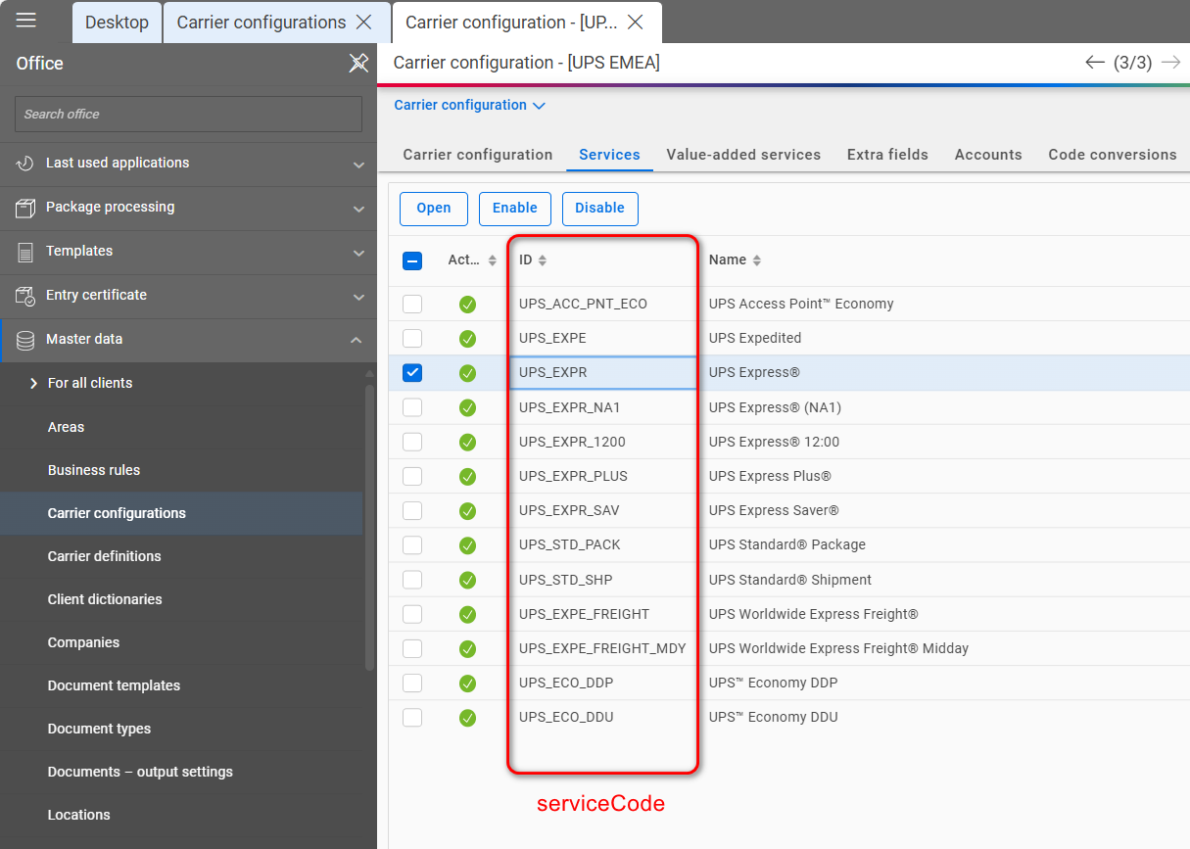The width and height of the screenshot is (1190, 849).
Task: Click the sidebar vertical scrollbar
Action: click(369, 527)
